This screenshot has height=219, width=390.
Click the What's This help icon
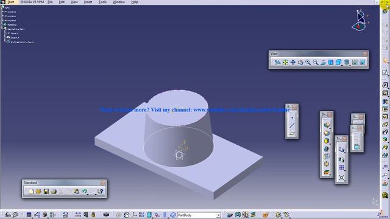pyautogui.click(x=100, y=192)
